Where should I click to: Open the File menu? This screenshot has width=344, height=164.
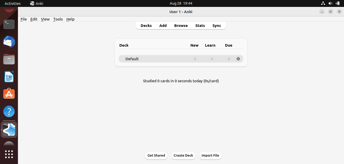tap(24, 19)
